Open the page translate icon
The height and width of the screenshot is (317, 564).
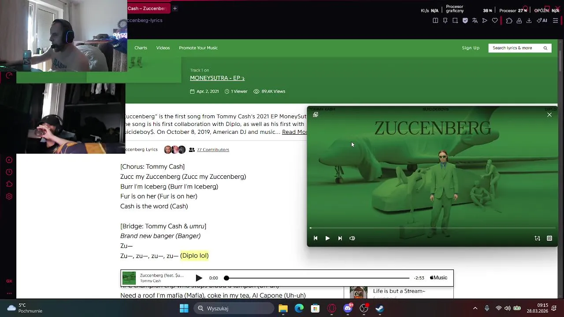(x=475, y=20)
